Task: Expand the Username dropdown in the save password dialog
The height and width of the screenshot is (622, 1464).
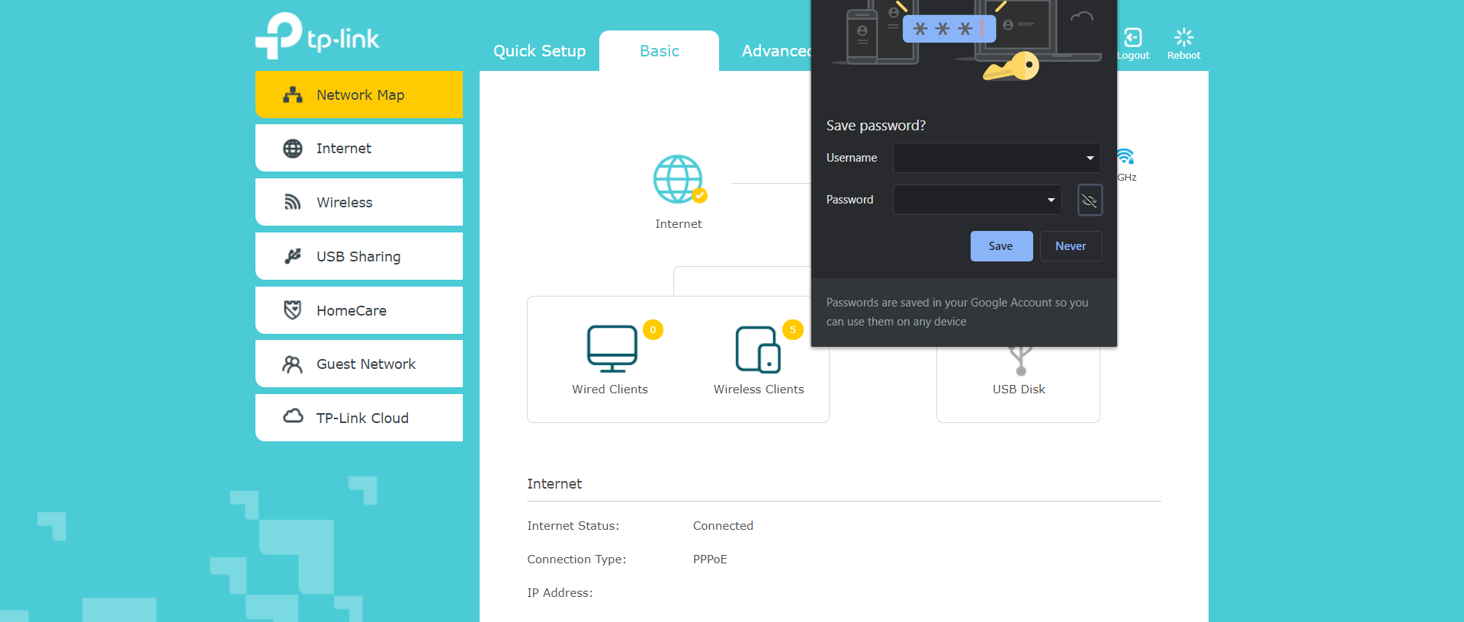Action: click(x=1090, y=158)
